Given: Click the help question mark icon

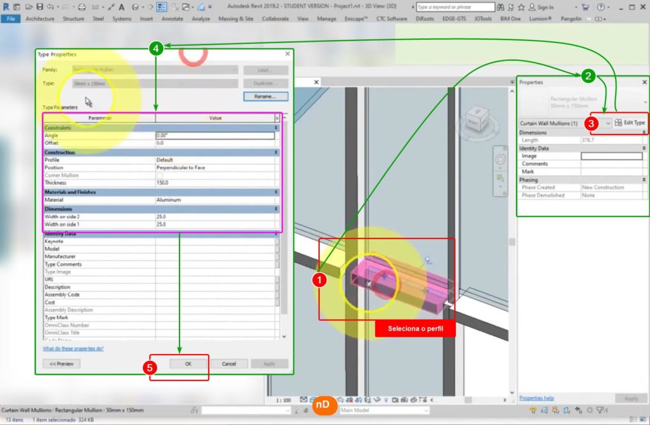Looking at the screenshot, I should click(x=600, y=7).
